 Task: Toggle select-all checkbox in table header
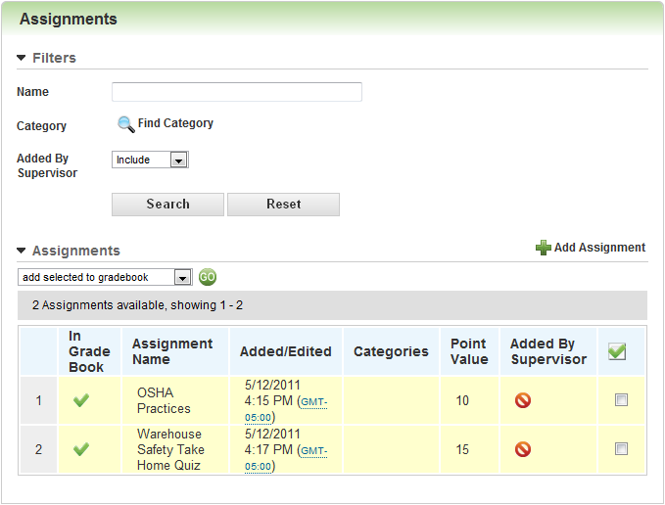617,351
